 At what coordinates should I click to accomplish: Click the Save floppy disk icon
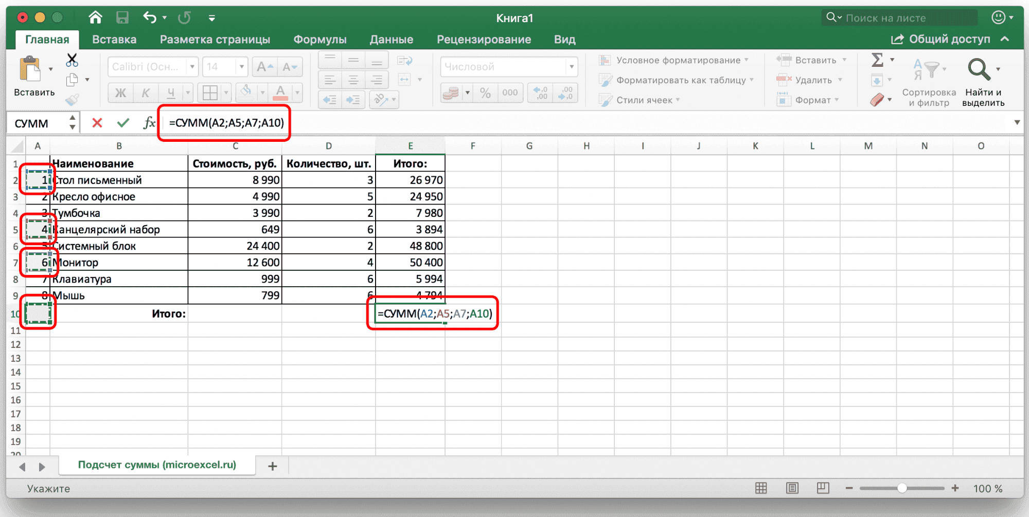tap(122, 18)
